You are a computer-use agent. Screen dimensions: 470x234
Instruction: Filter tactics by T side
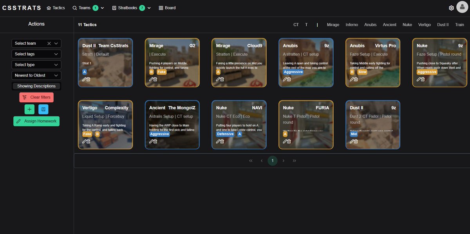pyautogui.click(x=306, y=25)
